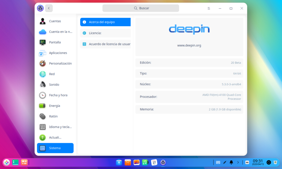Click the www.deepin.org link

coord(189,45)
